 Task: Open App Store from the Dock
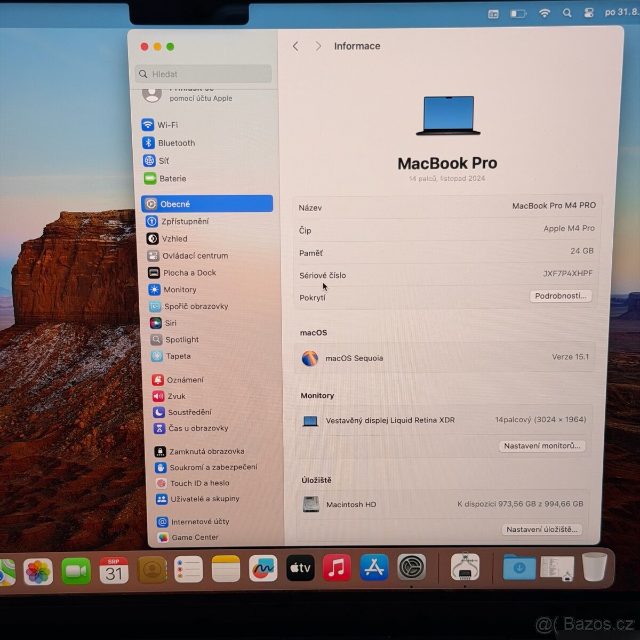[x=374, y=567]
